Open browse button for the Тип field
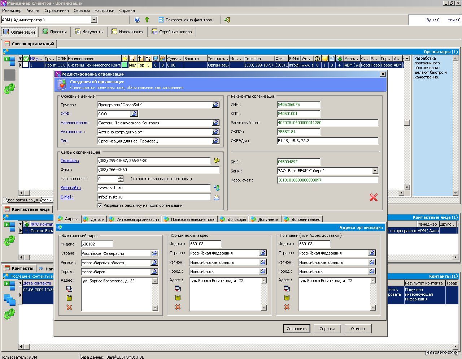 pos(215,141)
